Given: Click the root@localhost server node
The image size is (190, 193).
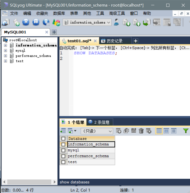Looking at the screenshot, I should click(23, 40).
